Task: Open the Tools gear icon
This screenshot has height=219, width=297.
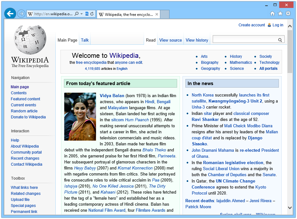Action: coord(288,13)
